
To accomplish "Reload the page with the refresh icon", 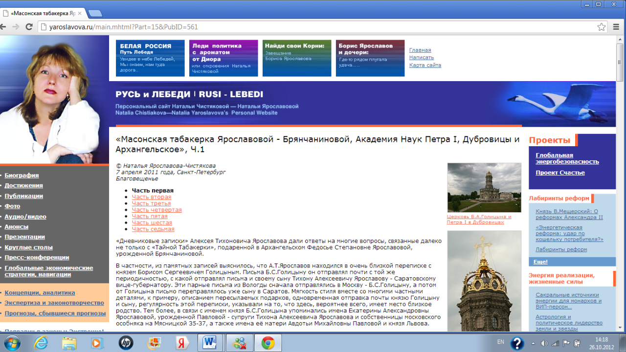I will 29,27.
